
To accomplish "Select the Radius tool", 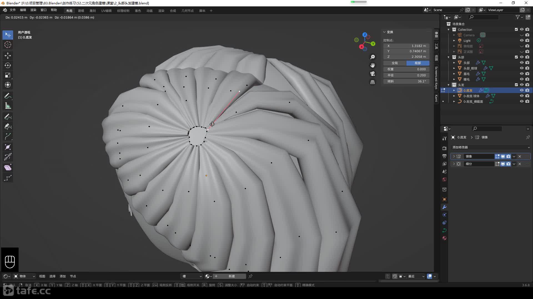I will point(8,147).
